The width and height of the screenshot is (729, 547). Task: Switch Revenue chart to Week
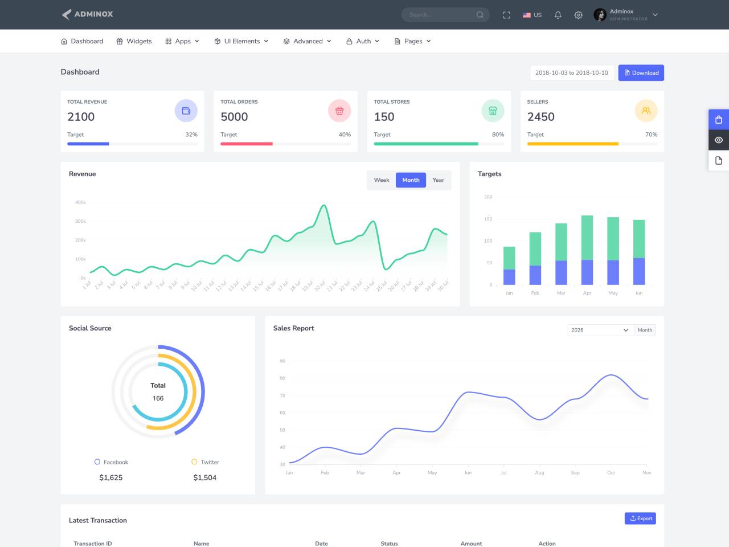pos(382,180)
